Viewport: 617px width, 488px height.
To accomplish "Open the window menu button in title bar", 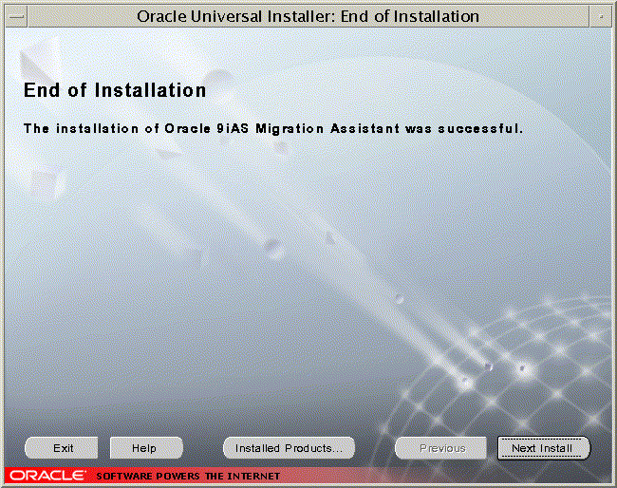I will pos(16,16).
